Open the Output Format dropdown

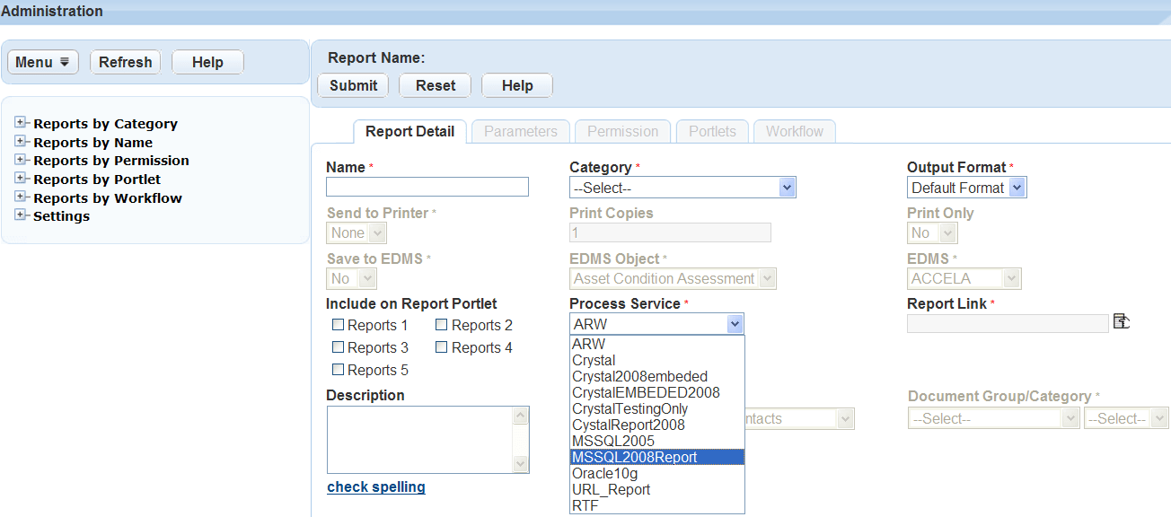(x=966, y=188)
